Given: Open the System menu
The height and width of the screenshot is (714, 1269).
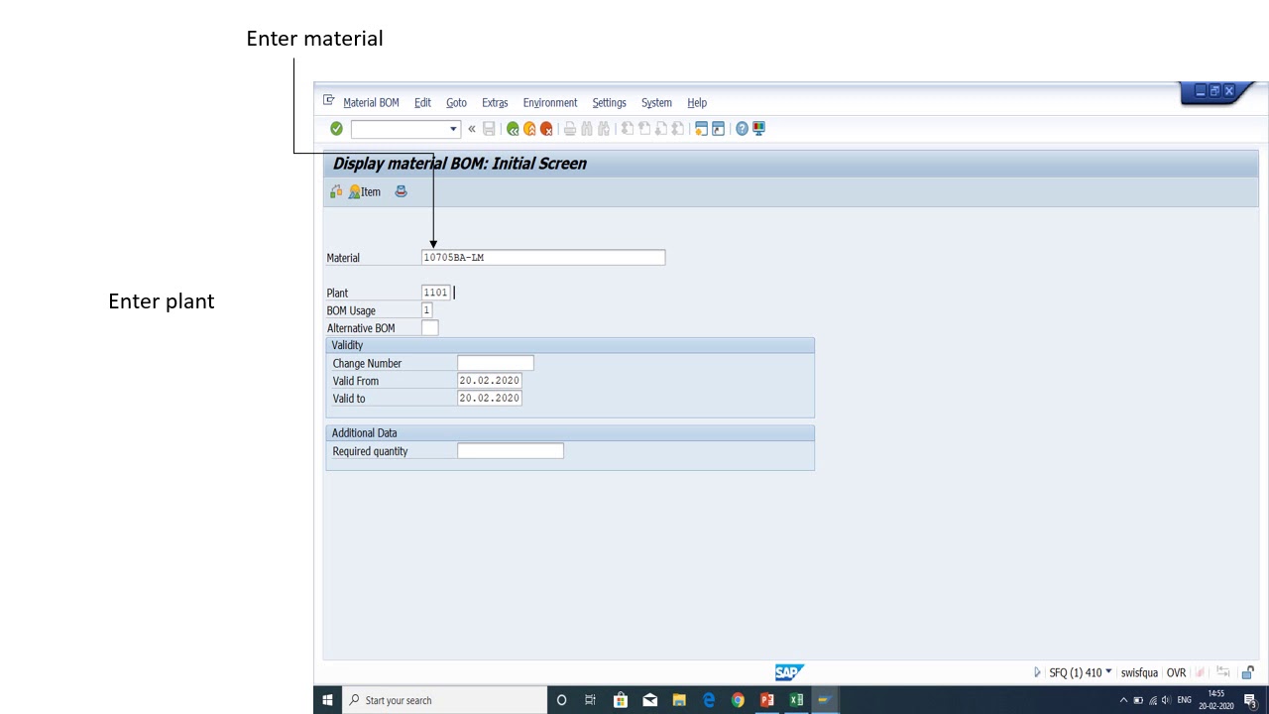Looking at the screenshot, I should click(656, 103).
